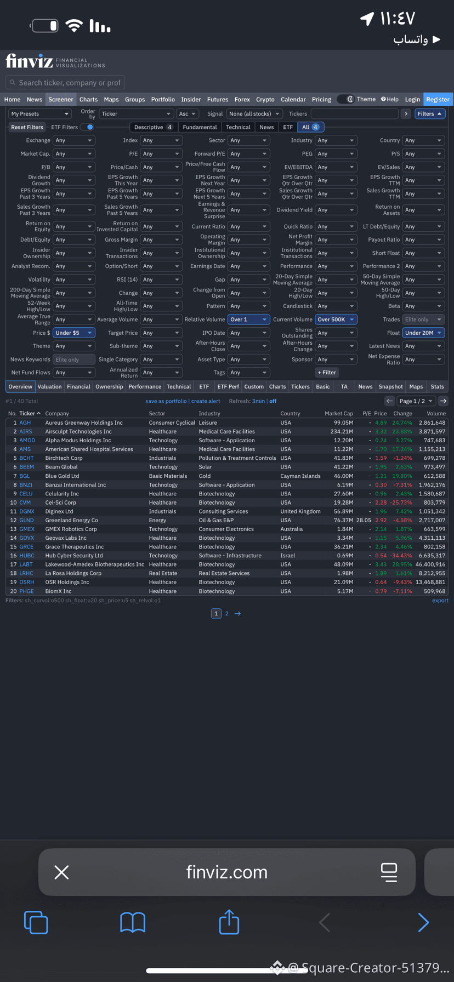Open the GLND ticker link
The width and height of the screenshot is (454, 982).
[26, 521]
